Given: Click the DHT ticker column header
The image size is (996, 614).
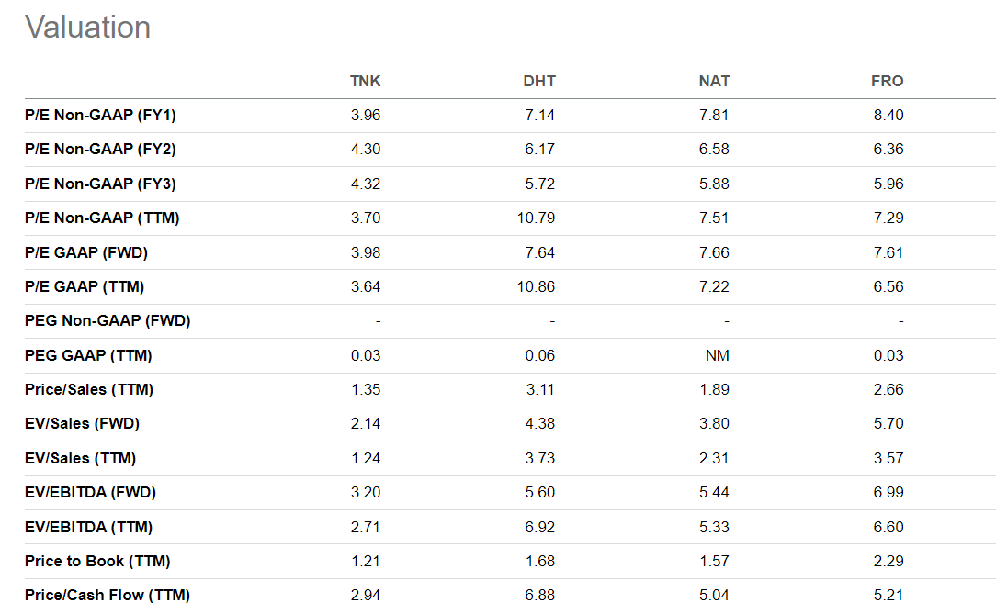Looking at the screenshot, I should point(539,81).
